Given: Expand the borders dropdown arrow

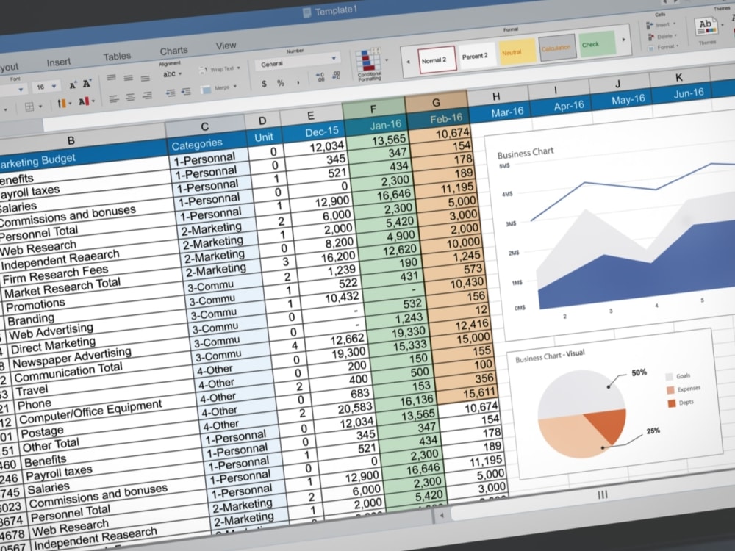Looking at the screenshot, I should pos(40,107).
